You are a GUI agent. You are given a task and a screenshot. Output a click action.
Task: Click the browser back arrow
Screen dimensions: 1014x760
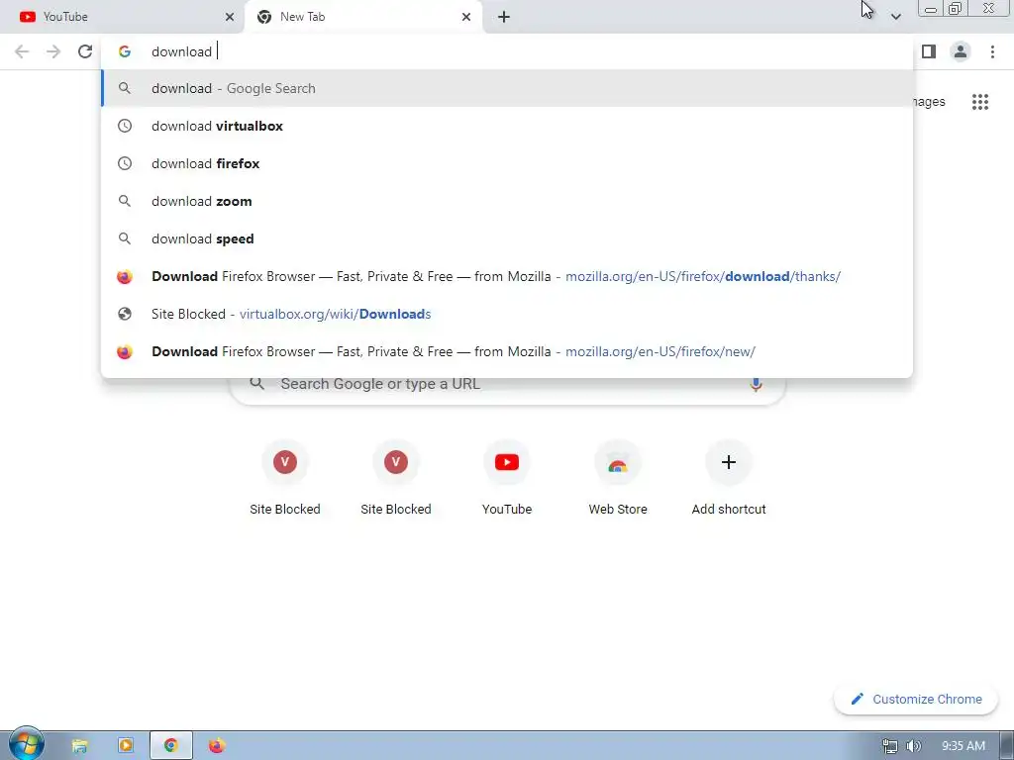coord(22,51)
